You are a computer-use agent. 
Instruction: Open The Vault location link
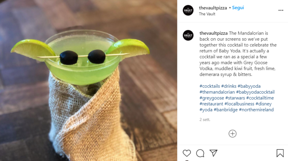pyautogui.click(x=207, y=14)
